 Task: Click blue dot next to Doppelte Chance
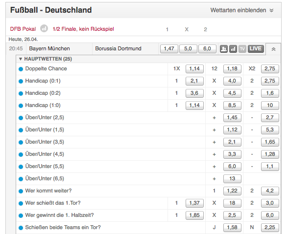point(21,69)
